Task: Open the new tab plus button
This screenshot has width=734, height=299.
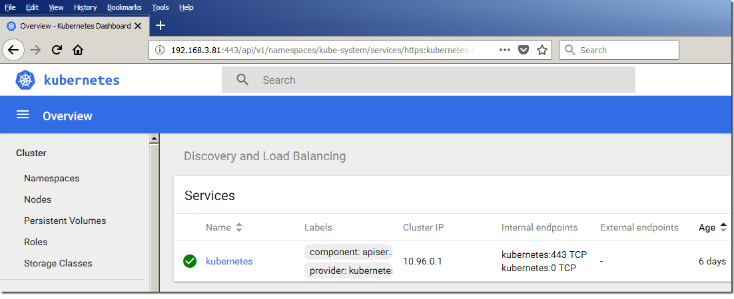Action: [160, 25]
